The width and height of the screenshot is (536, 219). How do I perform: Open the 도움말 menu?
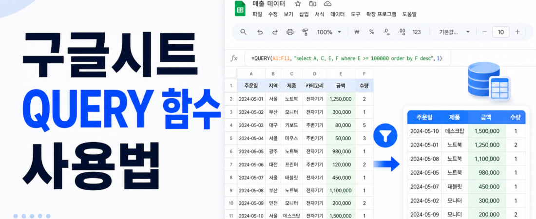pos(409,14)
